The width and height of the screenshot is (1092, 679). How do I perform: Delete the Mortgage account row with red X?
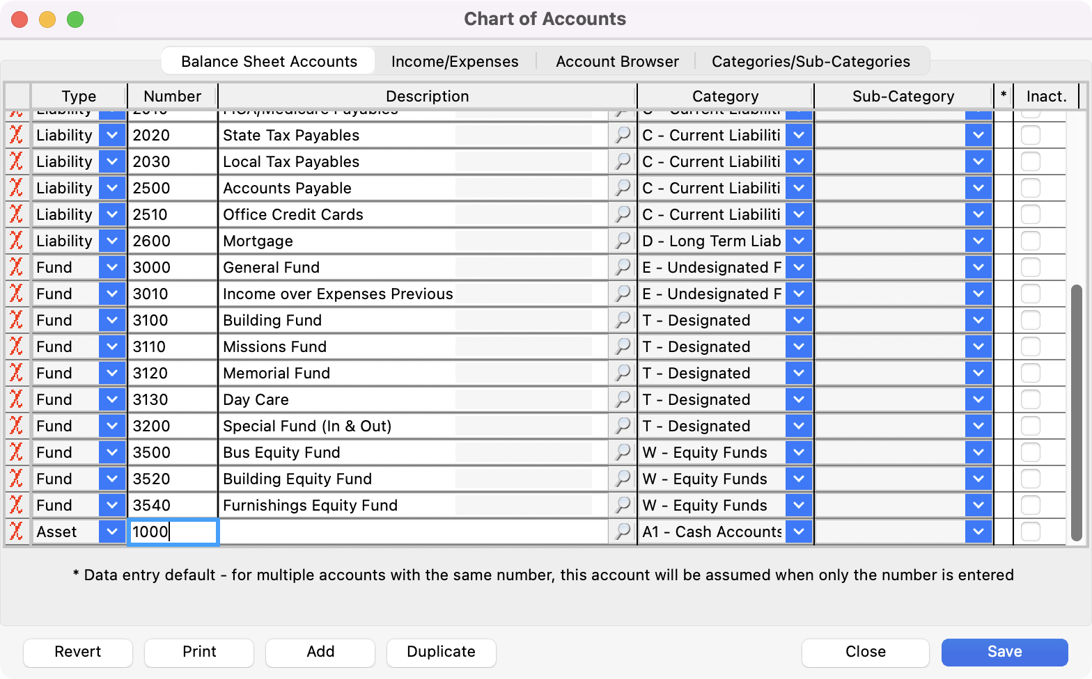click(x=16, y=241)
